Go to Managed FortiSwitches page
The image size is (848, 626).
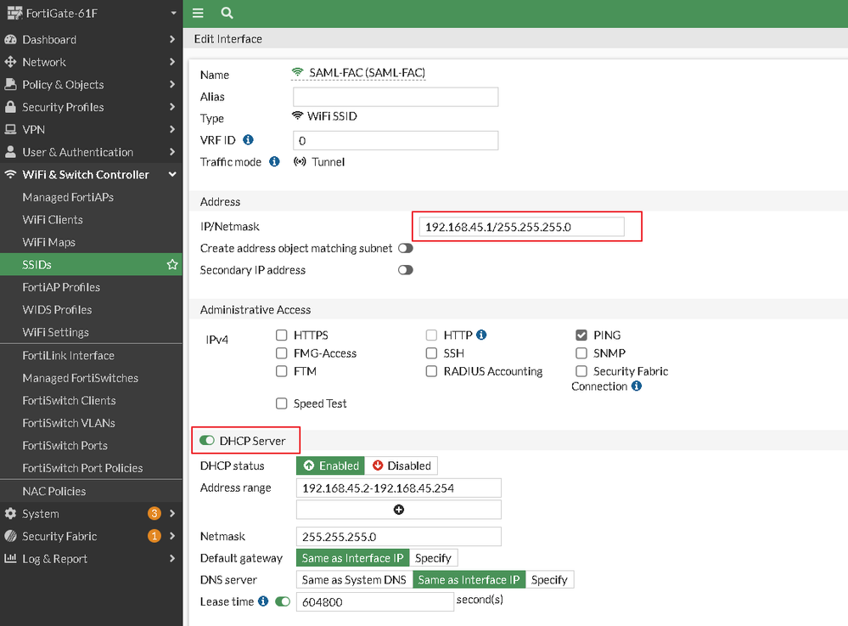(x=80, y=378)
